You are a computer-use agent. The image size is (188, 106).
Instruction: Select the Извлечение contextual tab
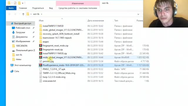(78, 3)
